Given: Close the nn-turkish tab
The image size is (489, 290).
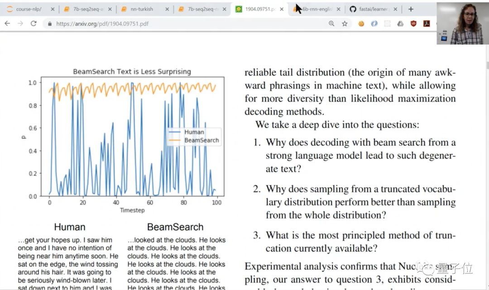Looking at the screenshot, I should (x=167, y=10).
